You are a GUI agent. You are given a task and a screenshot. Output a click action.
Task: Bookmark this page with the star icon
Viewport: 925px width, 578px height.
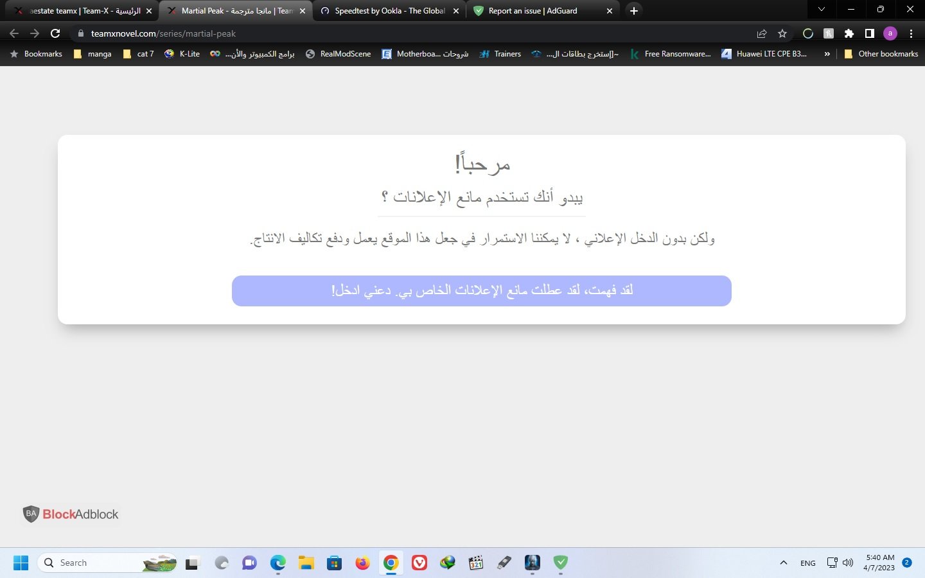pyautogui.click(x=782, y=33)
